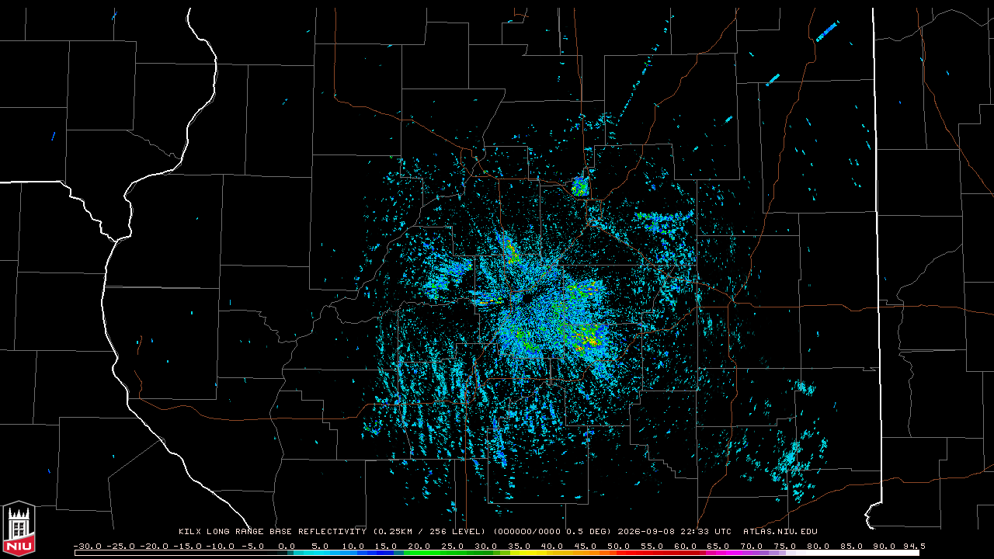Click the ATLAS.NIU.EDU text
Image resolution: width=994 pixels, height=559 pixels.
[x=780, y=532]
